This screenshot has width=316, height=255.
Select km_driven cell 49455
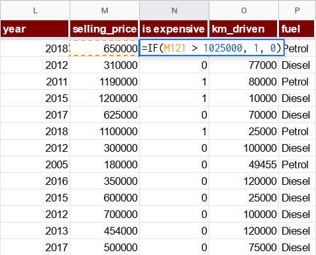244,164
